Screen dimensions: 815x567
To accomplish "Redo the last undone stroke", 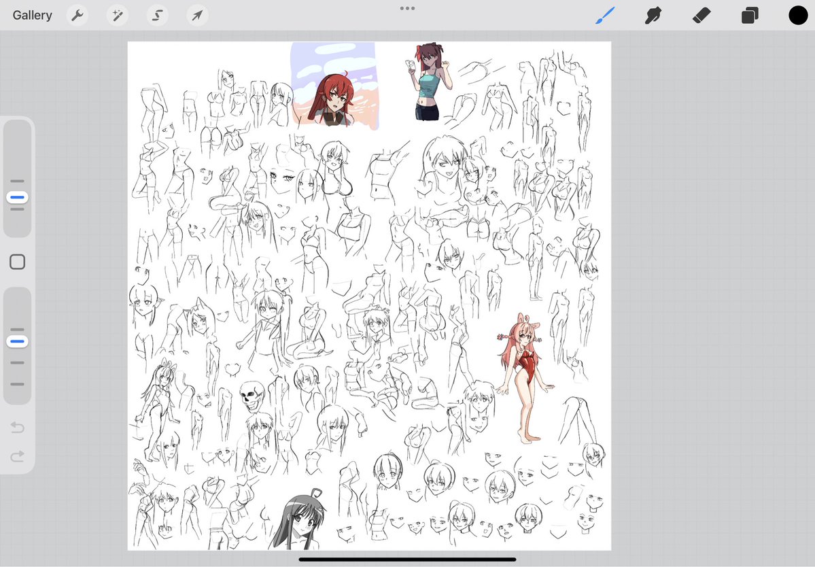I will tap(18, 456).
